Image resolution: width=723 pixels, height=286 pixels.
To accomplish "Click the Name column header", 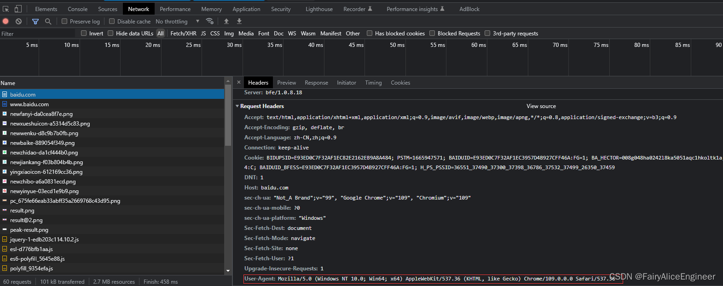I will click(112, 83).
